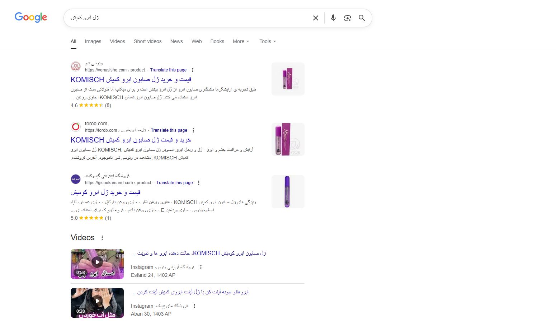The width and height of the screenshot is (556, 321).
Task: Open three-dot menu for venusisho.com result
Action: 193,70
